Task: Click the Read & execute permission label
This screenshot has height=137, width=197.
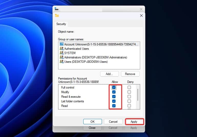Action: tap(71, 97)
